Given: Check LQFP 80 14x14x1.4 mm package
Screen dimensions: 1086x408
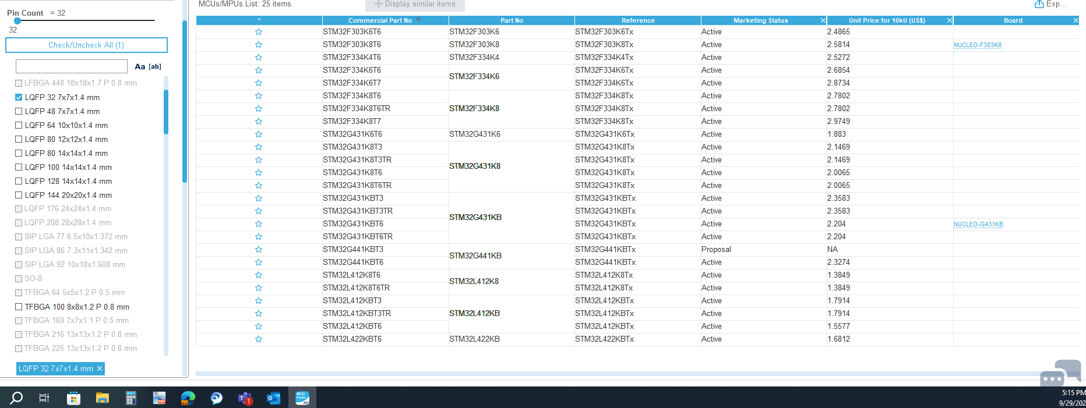Looking at the screenshot, I should coord(19,153).
